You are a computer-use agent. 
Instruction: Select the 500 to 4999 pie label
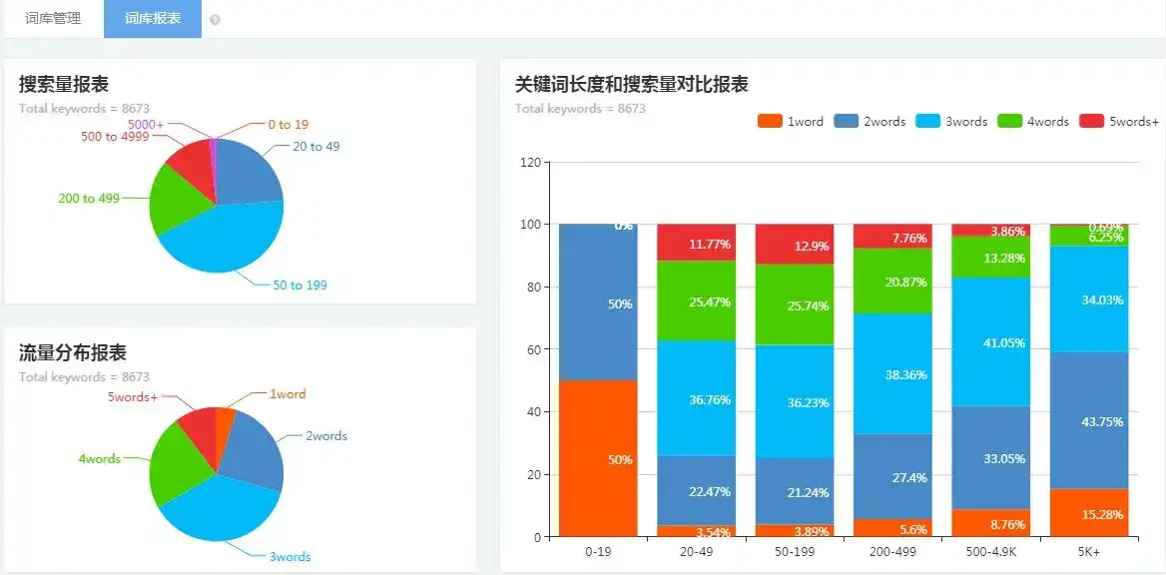click(115, 137)
